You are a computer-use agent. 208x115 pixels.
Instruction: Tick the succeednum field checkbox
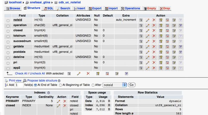[x=8, y=42]
